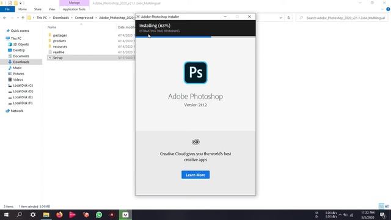Screen dimensions: 391x220
Task: Select the resources folder
Action: [x=60, y=46]
